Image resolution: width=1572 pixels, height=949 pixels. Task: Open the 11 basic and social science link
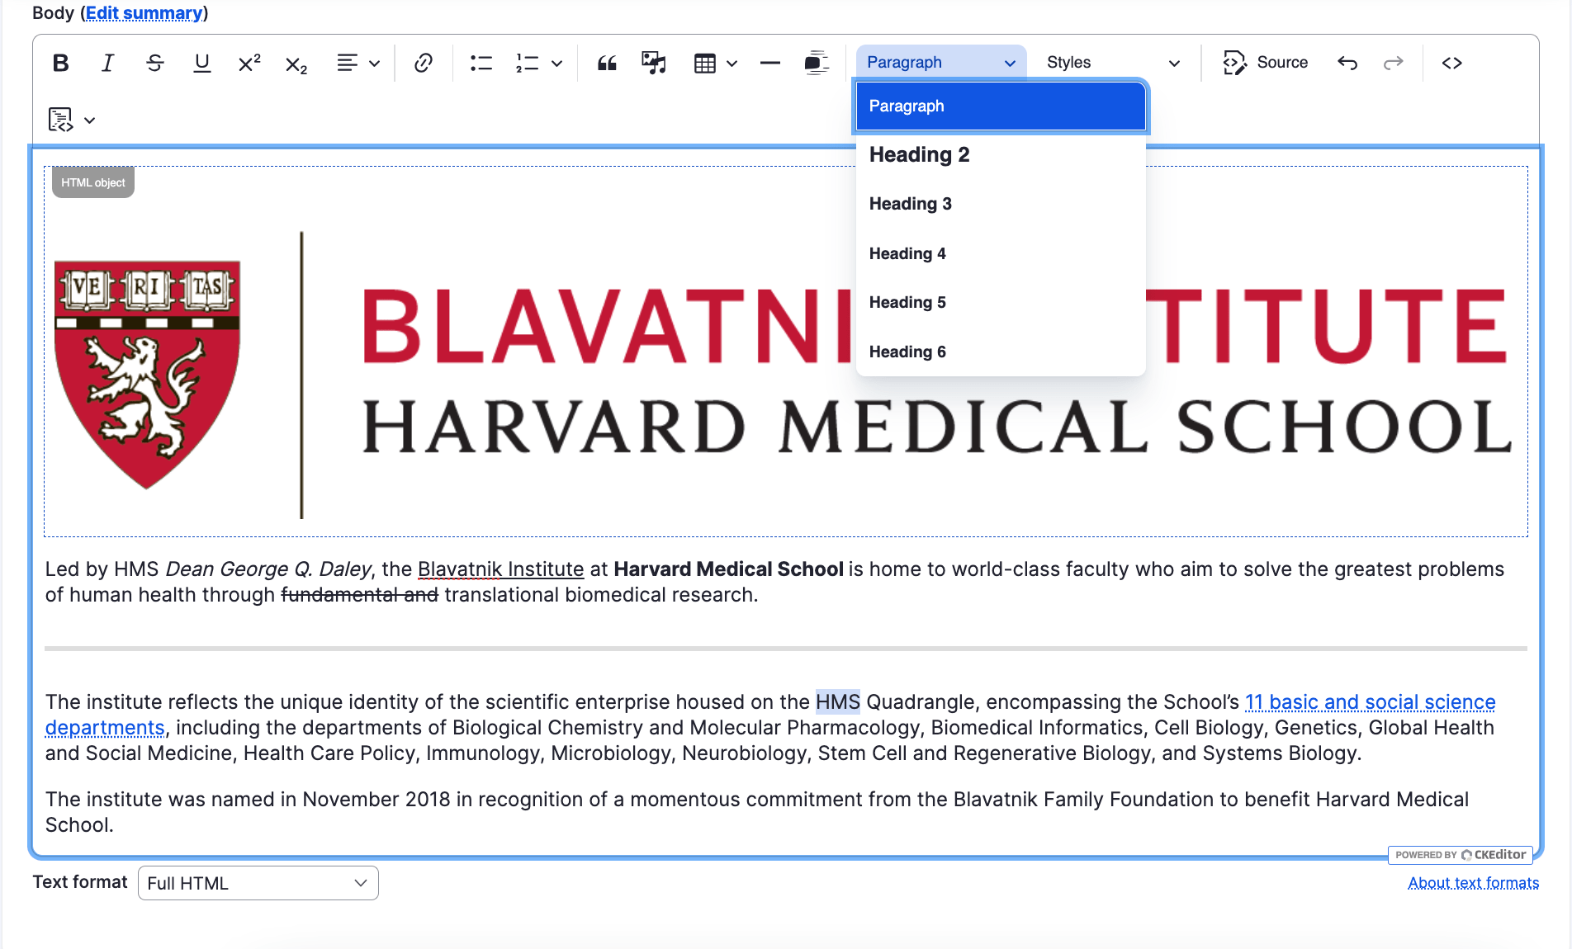click(1370, 702)
